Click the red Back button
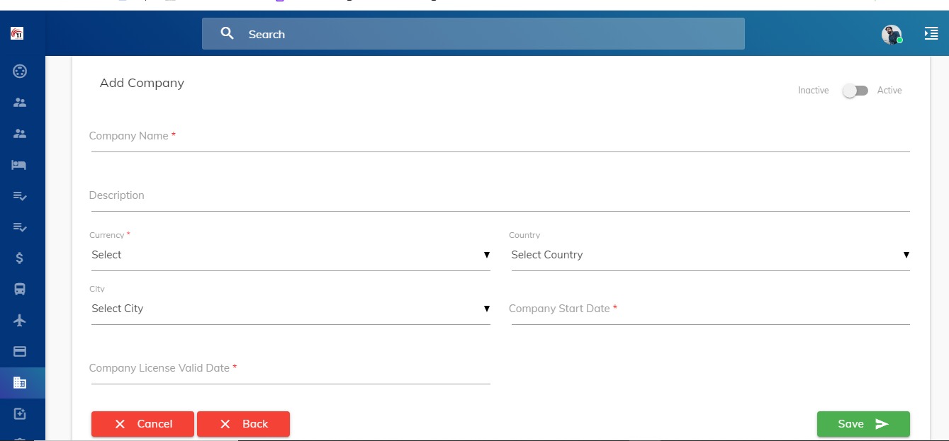 pyautogui.click(x=243, y=424)
